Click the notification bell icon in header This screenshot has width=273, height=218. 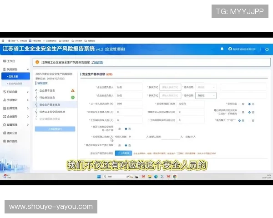(222, 49)
